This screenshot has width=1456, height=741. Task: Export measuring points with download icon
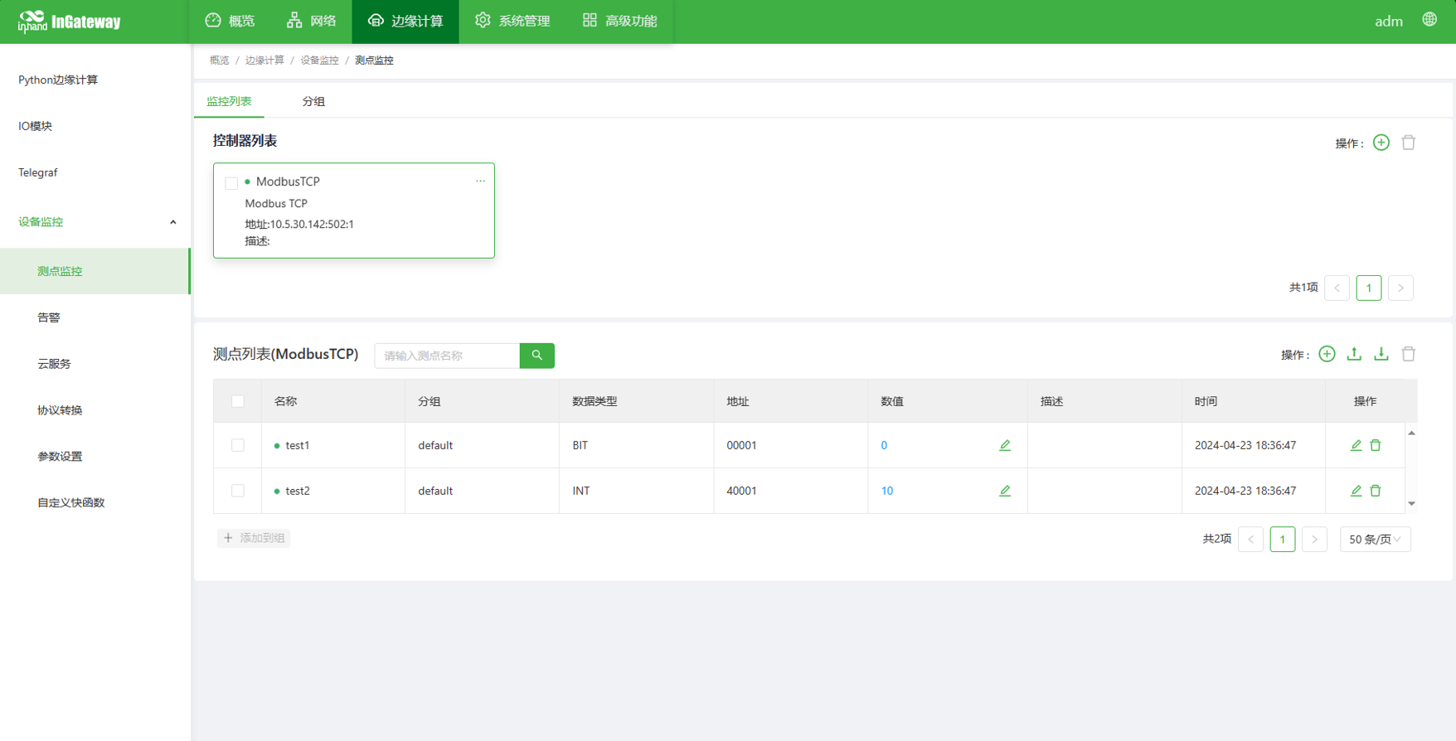click(1381, 354)
